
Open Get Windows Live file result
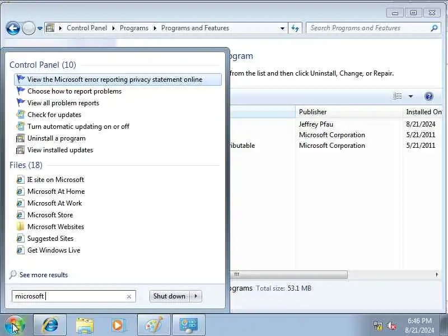[54, 250]
